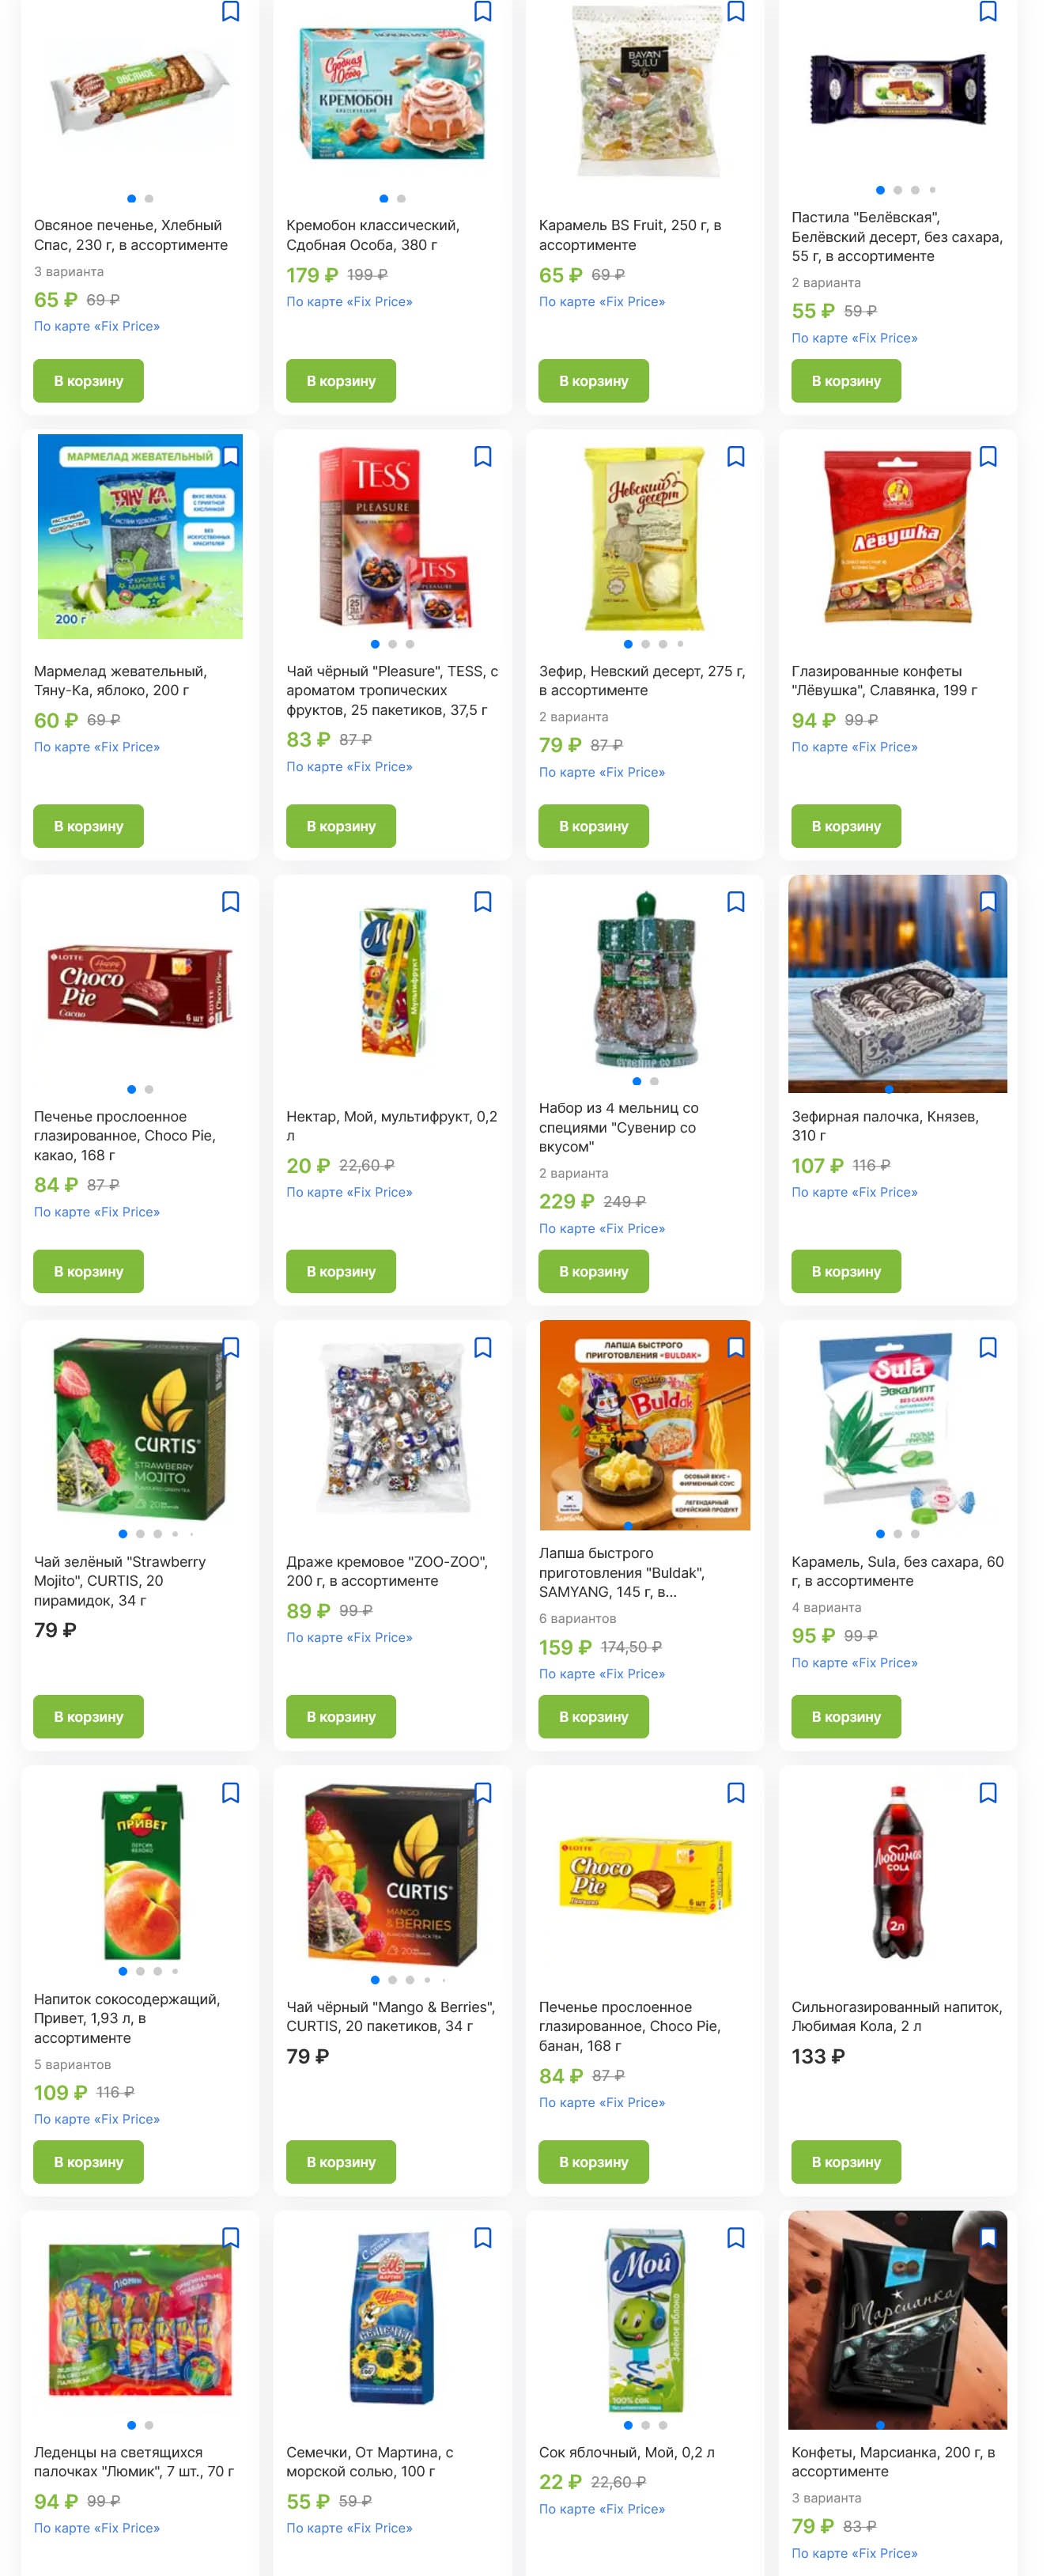Save Choco Pie какао to favorites
The width and height of the screenshot is (1058, 2576).
pyautogui.click(x=230, y=902)
